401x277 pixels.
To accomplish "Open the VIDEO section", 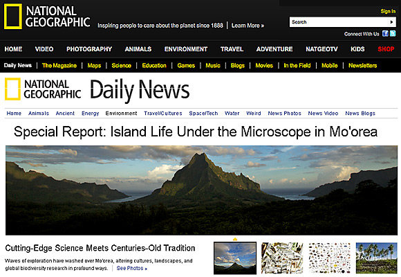I will pos(44,49).
